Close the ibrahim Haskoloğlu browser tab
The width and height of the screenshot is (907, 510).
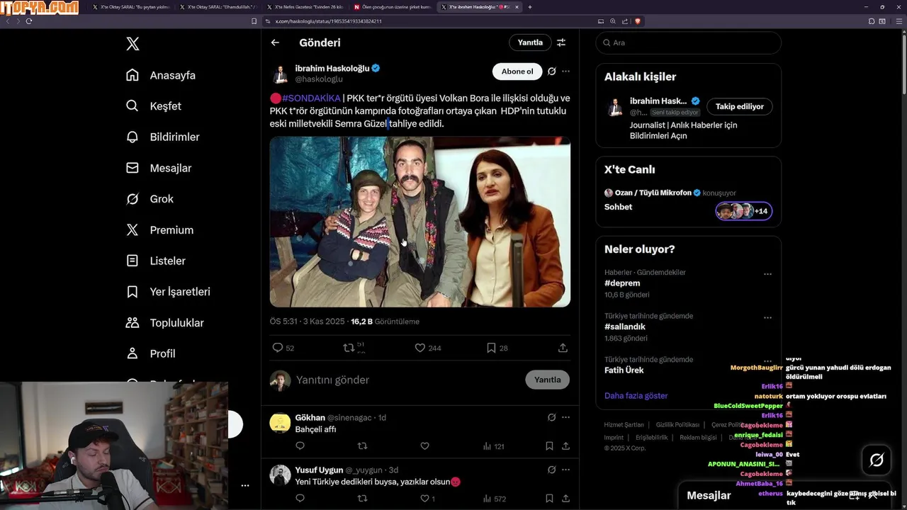click(x=517, y=7)
